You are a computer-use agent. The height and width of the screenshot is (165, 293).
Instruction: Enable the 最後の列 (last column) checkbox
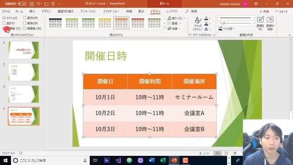point(24,23)
